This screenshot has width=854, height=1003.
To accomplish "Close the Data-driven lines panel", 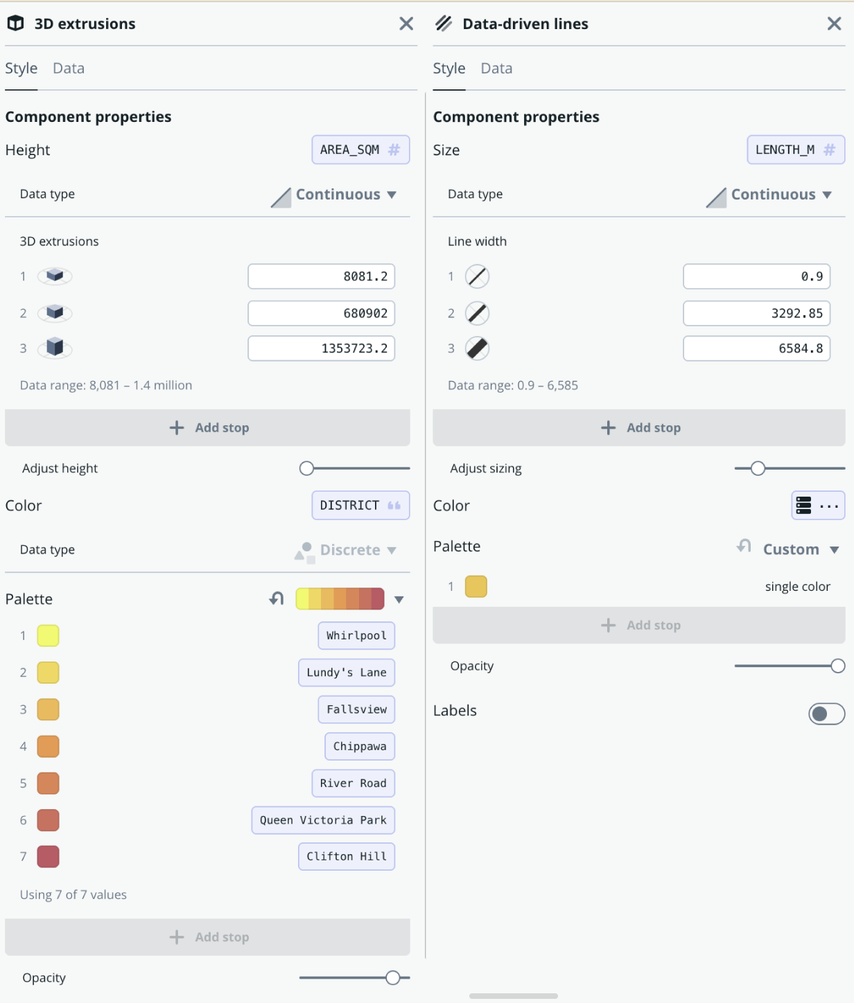I will coord(834,24).
